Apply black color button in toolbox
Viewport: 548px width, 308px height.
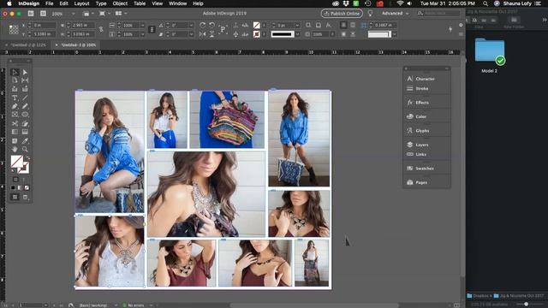tap(13, 188)
